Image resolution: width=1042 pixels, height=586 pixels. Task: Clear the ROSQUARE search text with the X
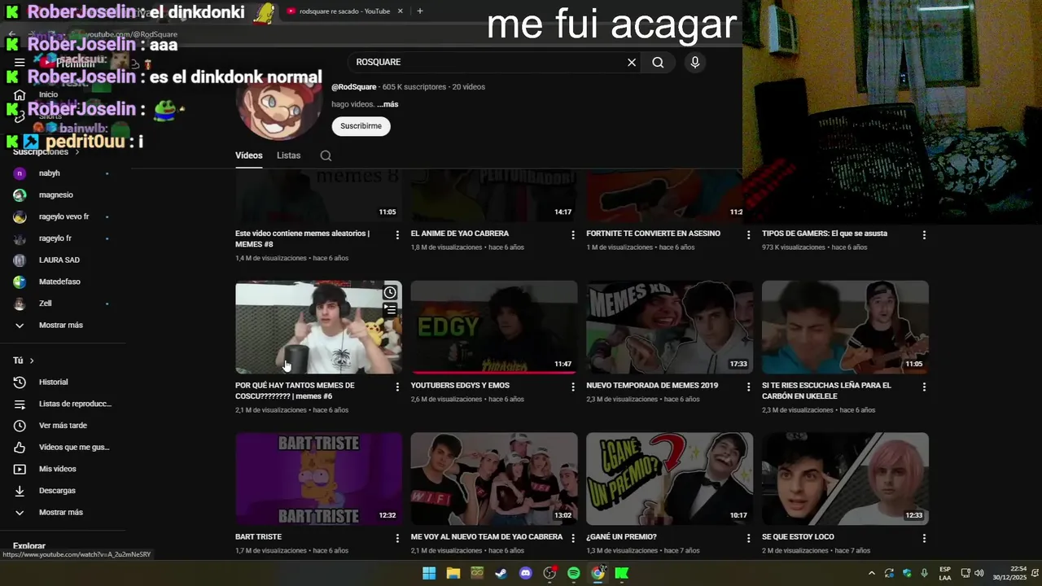(x=632, y=62)
